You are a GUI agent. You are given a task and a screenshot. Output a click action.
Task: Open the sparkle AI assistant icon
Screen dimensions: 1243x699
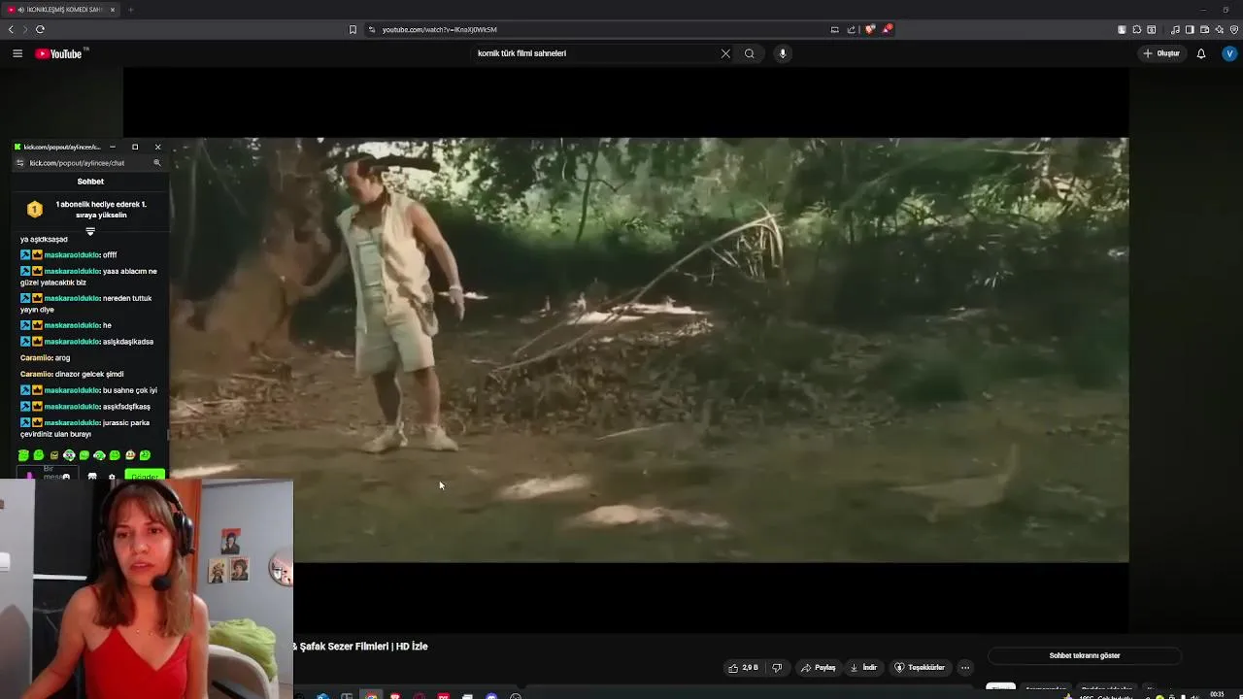pyautogui.click(x=1219, y=30)
